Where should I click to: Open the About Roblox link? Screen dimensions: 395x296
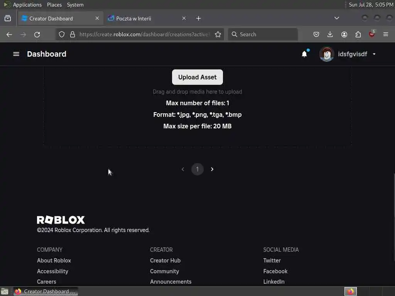pyautogui.click(x=54, y=261)
